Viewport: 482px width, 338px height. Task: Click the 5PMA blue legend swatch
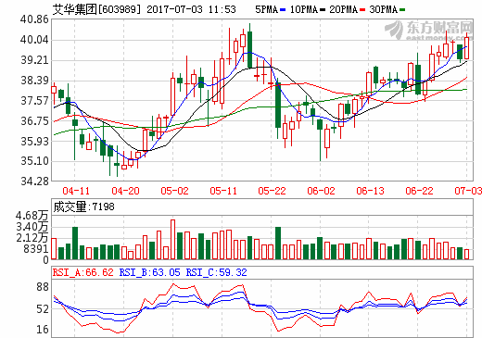pos(283,10)
